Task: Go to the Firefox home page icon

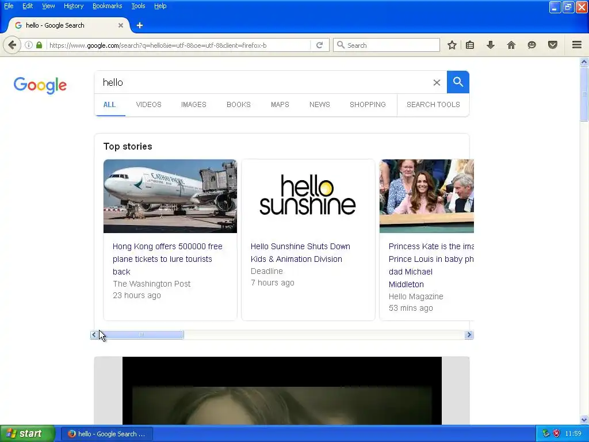Action: pyautogui.click(x=511, y=45)
